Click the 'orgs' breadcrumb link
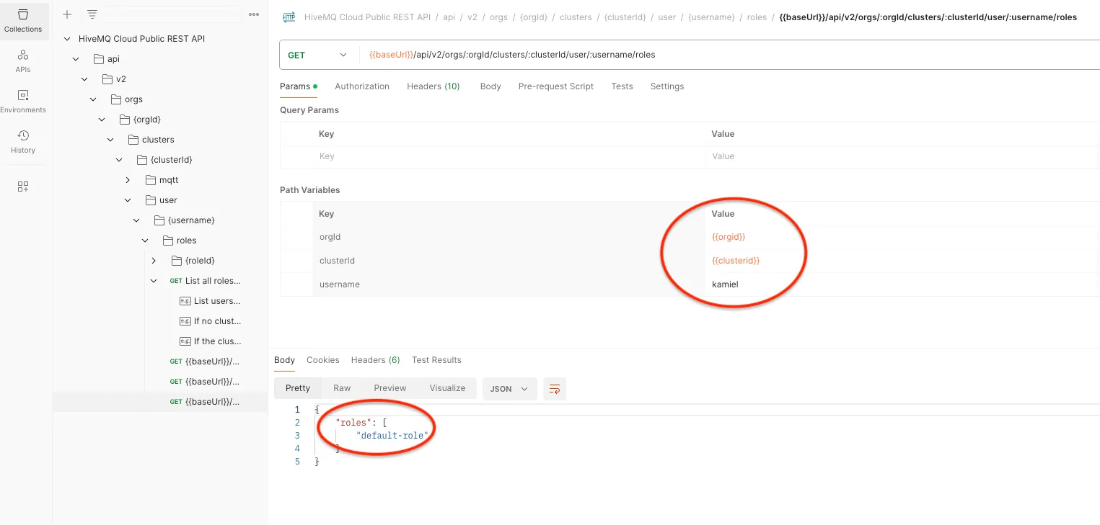 pyautogui.click(x=498, y=17)
